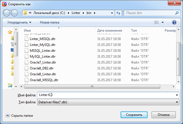Expand arrow after 'Локальный диск (C:)'

tap(69, 13)
